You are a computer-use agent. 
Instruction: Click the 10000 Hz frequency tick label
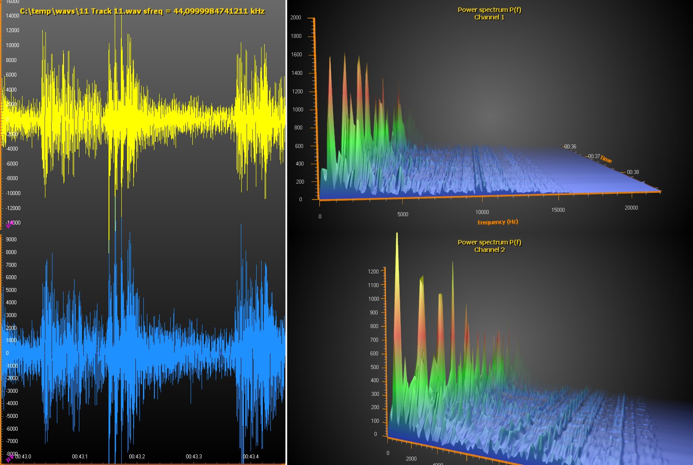pos(482,212)
